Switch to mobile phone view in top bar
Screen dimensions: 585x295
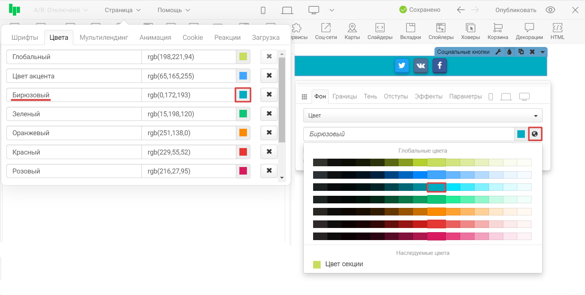point(263,10)
